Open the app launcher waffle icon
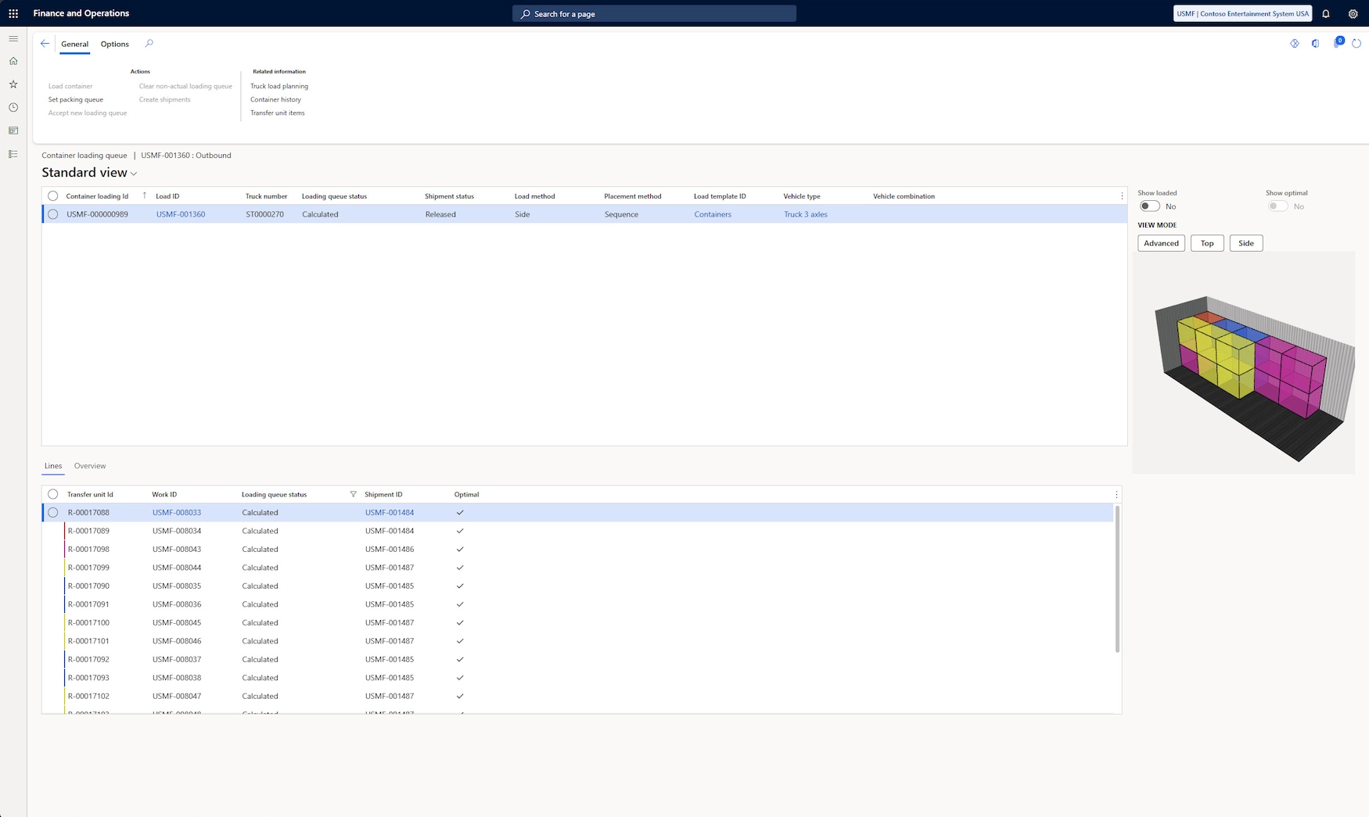 click(13, 13)
